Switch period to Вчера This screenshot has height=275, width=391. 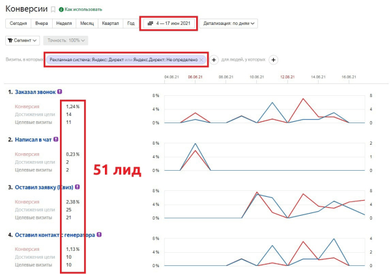[42, 23]
